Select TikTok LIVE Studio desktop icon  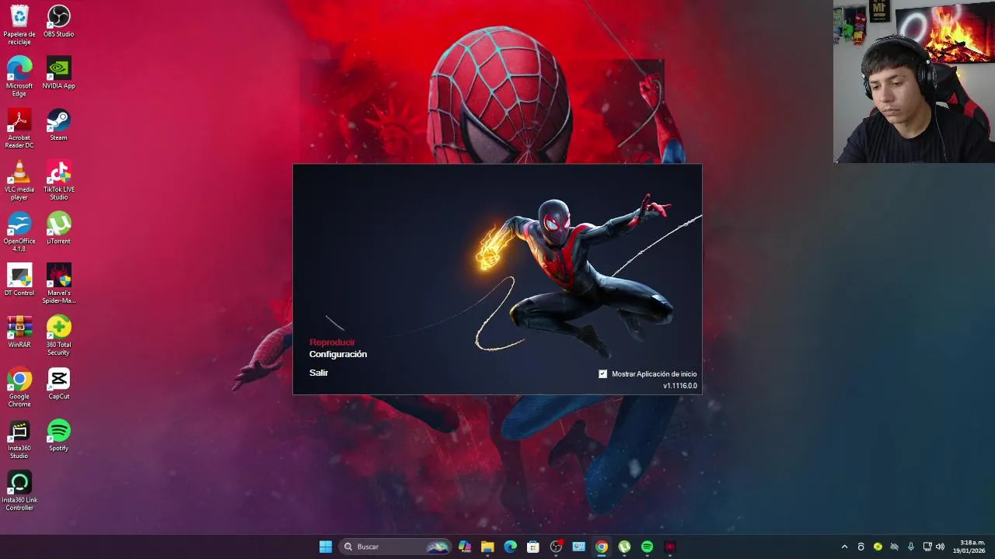[x=59, y=180]
